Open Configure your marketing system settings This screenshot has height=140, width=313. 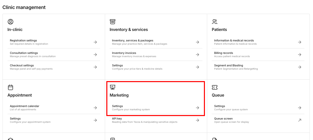pyautogui.click(x=156, y=108)
